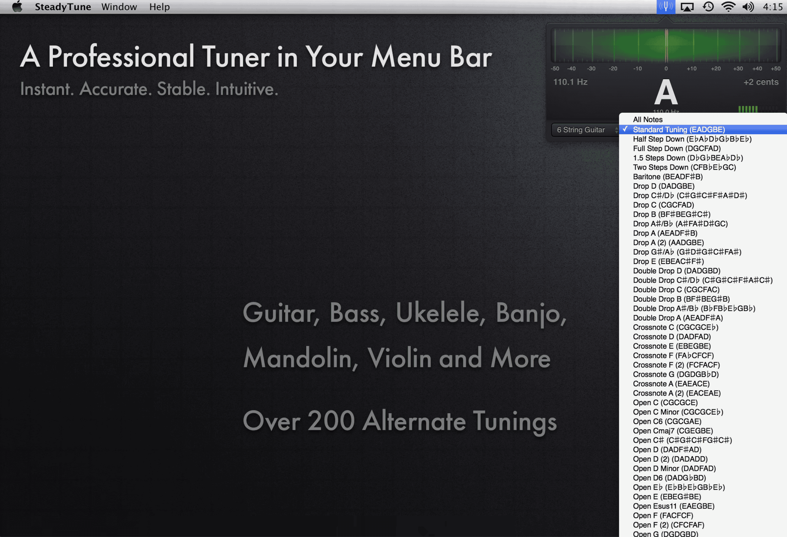
Task: Open the AirPlay display menu icon
Action: (x=687, y=7)
